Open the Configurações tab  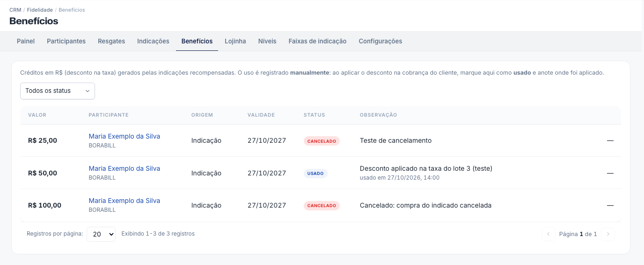click(381, 41)
